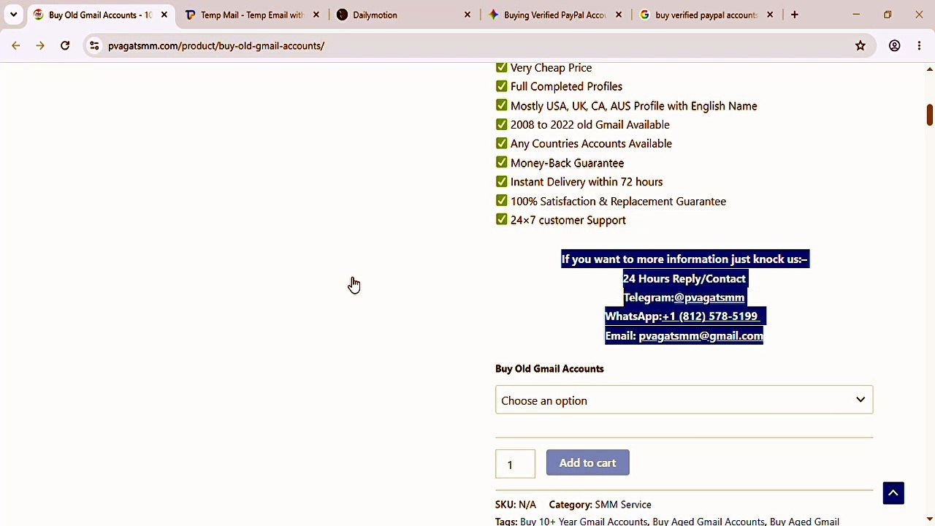Click the address bar URL
Screen dimensions: 935x526
[x=216, y=46]
